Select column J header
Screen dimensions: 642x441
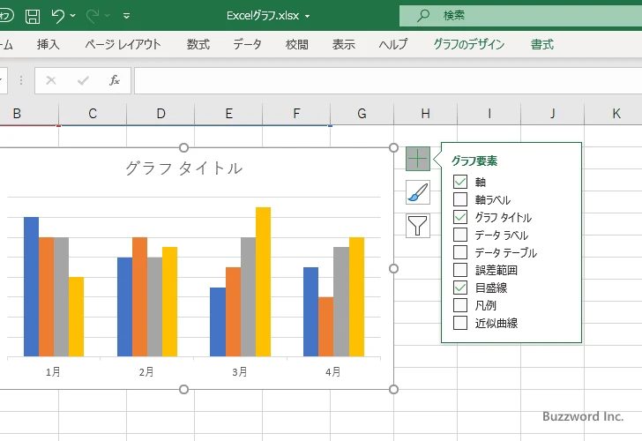(552, 114)
